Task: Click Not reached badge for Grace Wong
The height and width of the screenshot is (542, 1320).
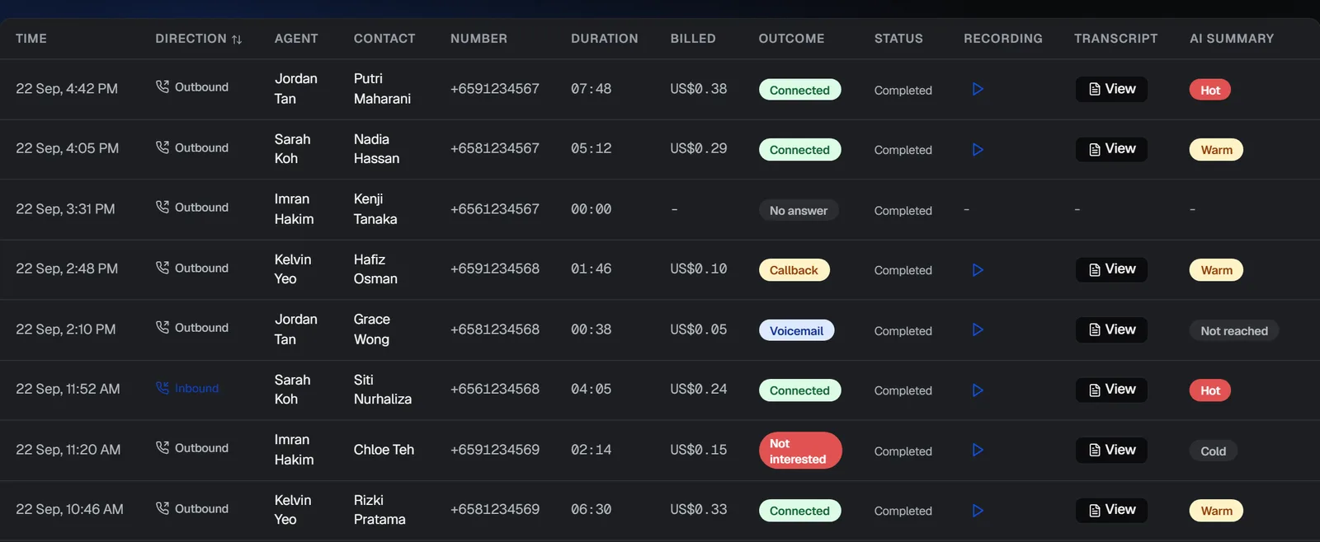Action: click(x=1234, y=330)
